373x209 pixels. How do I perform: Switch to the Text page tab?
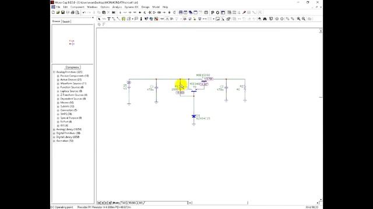(124, 203)
